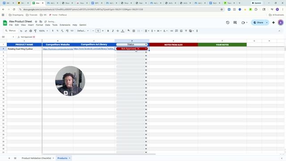
Task: Click the Share button
Action: [x=258, y=23]
